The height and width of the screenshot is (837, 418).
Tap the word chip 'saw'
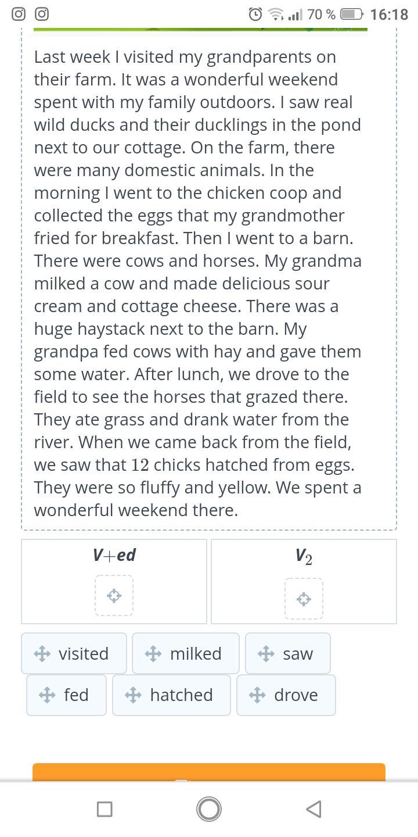288,654
